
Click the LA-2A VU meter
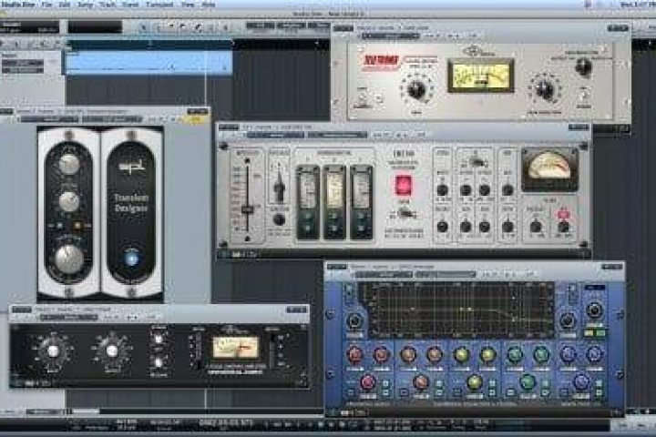(481, 76)
